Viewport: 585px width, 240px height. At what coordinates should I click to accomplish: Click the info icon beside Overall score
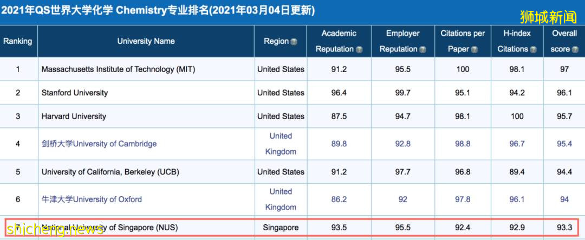tap(574, 49)
